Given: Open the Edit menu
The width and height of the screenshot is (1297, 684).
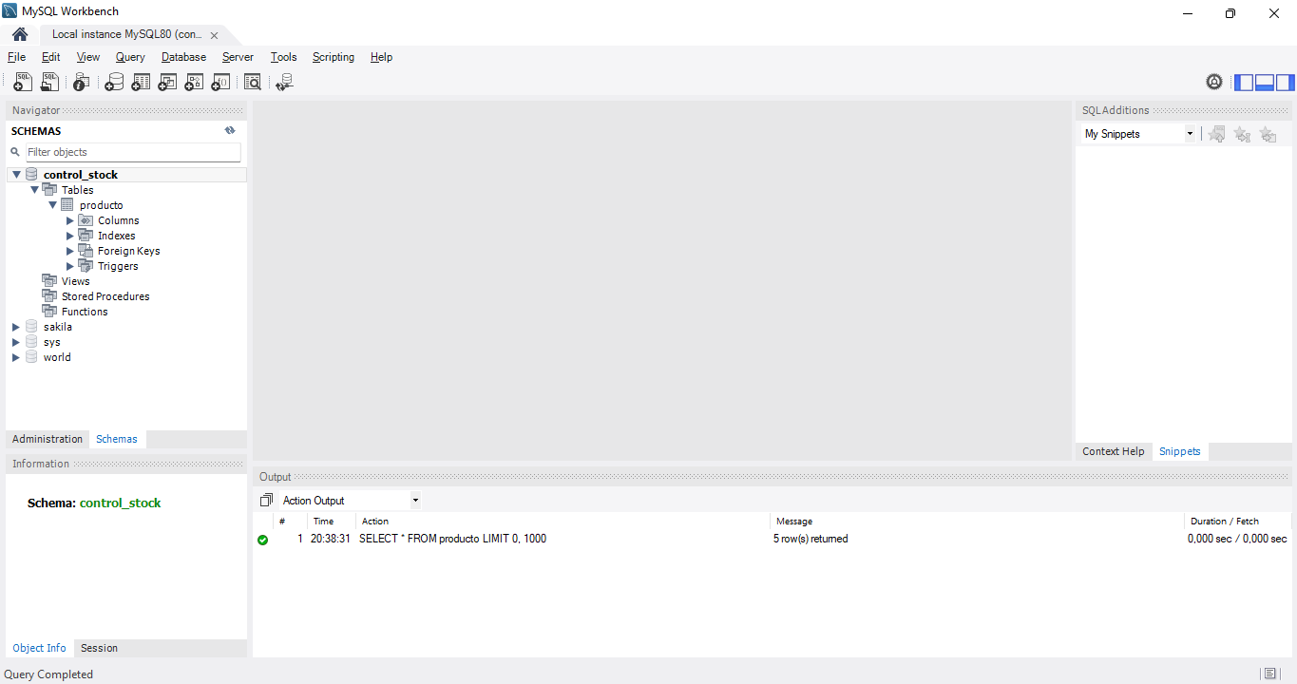Looking at the screenshot, I should [x=50, y=57].
